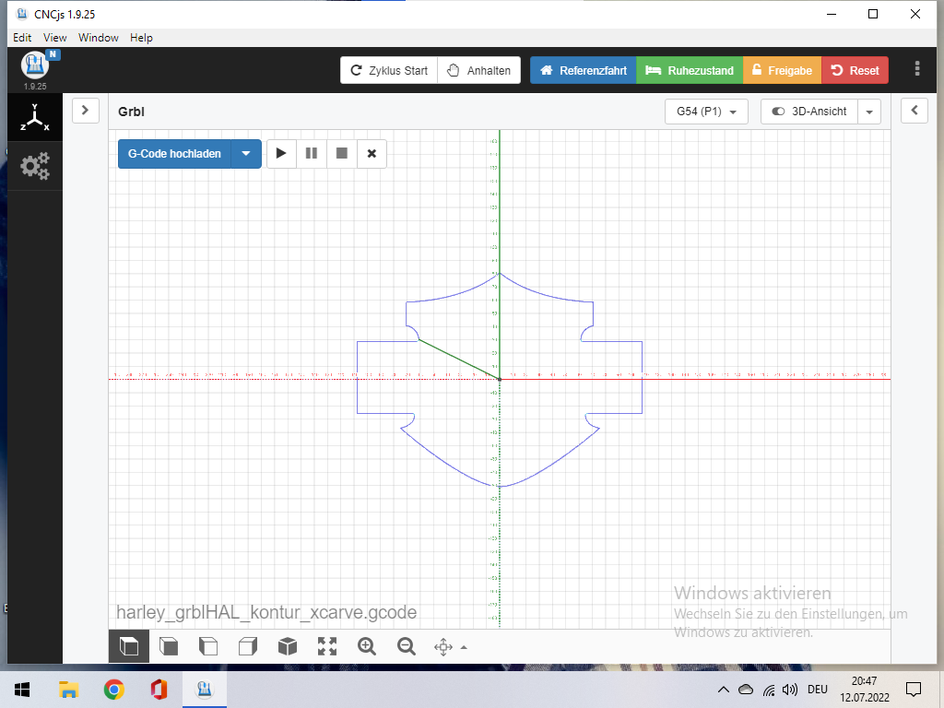Unload the G-code file with the X button
Viewport: 944px width, 708px height.
[372, 154]
